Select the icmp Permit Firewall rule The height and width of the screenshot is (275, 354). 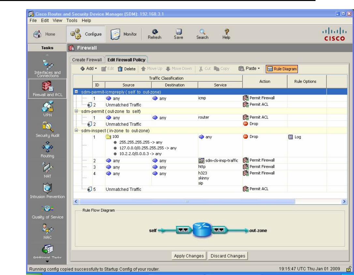[x=210, y=98]
